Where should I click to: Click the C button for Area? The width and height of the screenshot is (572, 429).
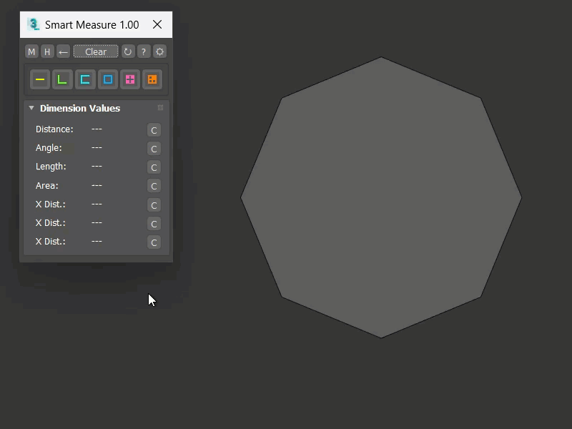point(154,186)
